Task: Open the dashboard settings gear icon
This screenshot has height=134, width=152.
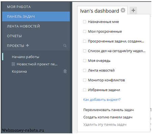Action: [x=123, y=10]
